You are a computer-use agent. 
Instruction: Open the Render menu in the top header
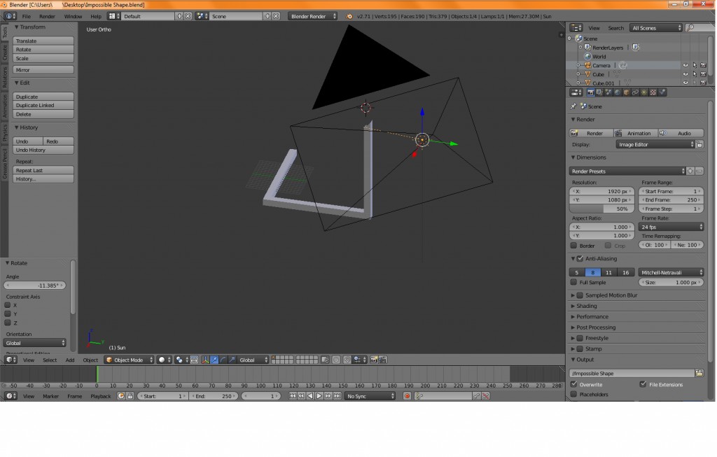(47, 15)
